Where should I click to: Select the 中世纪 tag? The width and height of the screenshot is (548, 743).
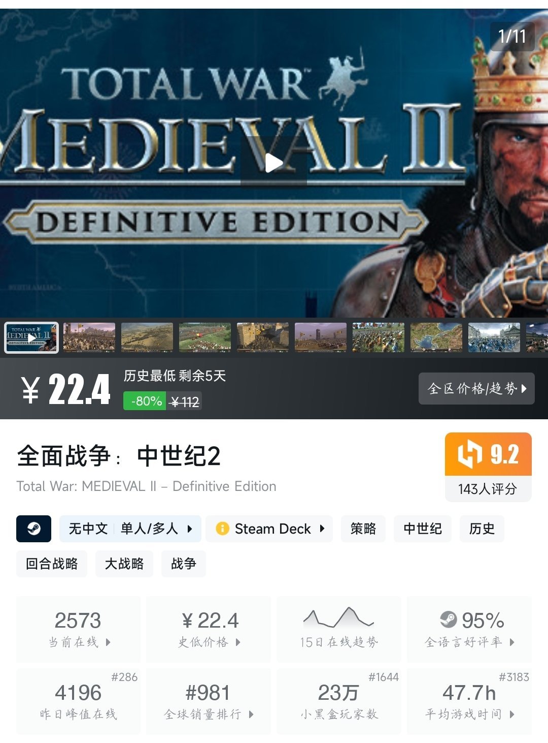pos(423,529)
